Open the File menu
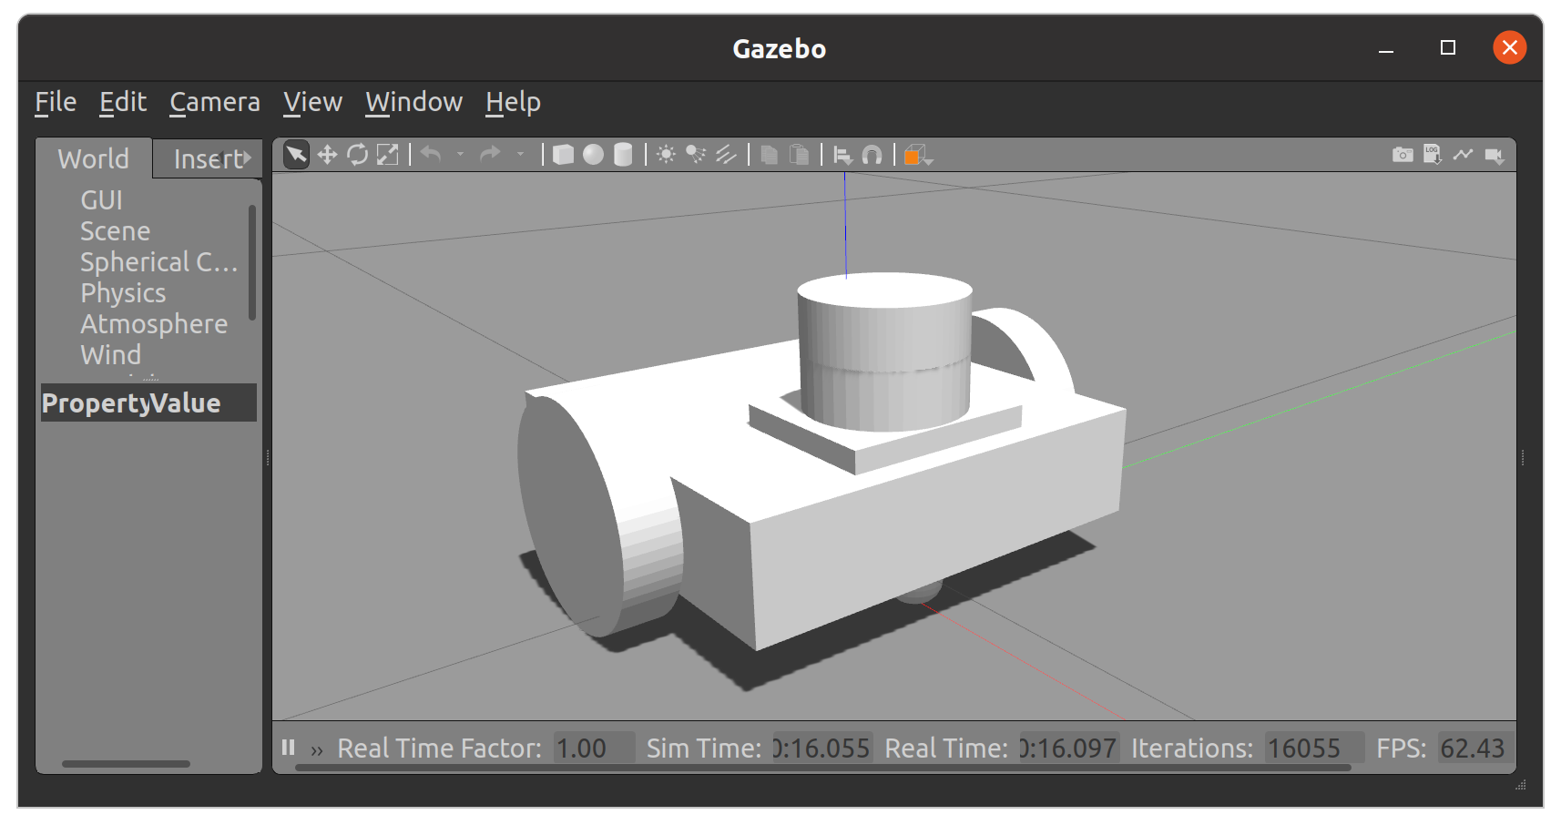1561x825 pixels. tap(56, 102)
